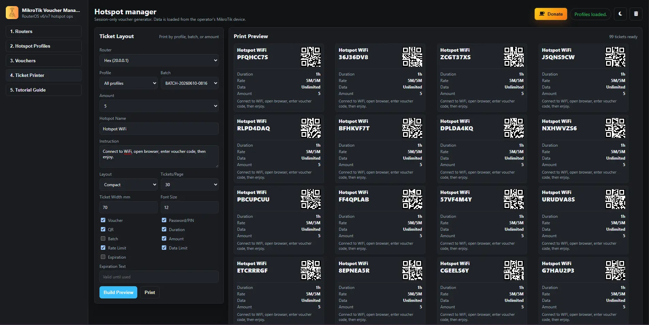This screenshot has height=325, width=649.
Task: Click voucher code NXHWVZS6 text
Action: (x=559, y=128)
